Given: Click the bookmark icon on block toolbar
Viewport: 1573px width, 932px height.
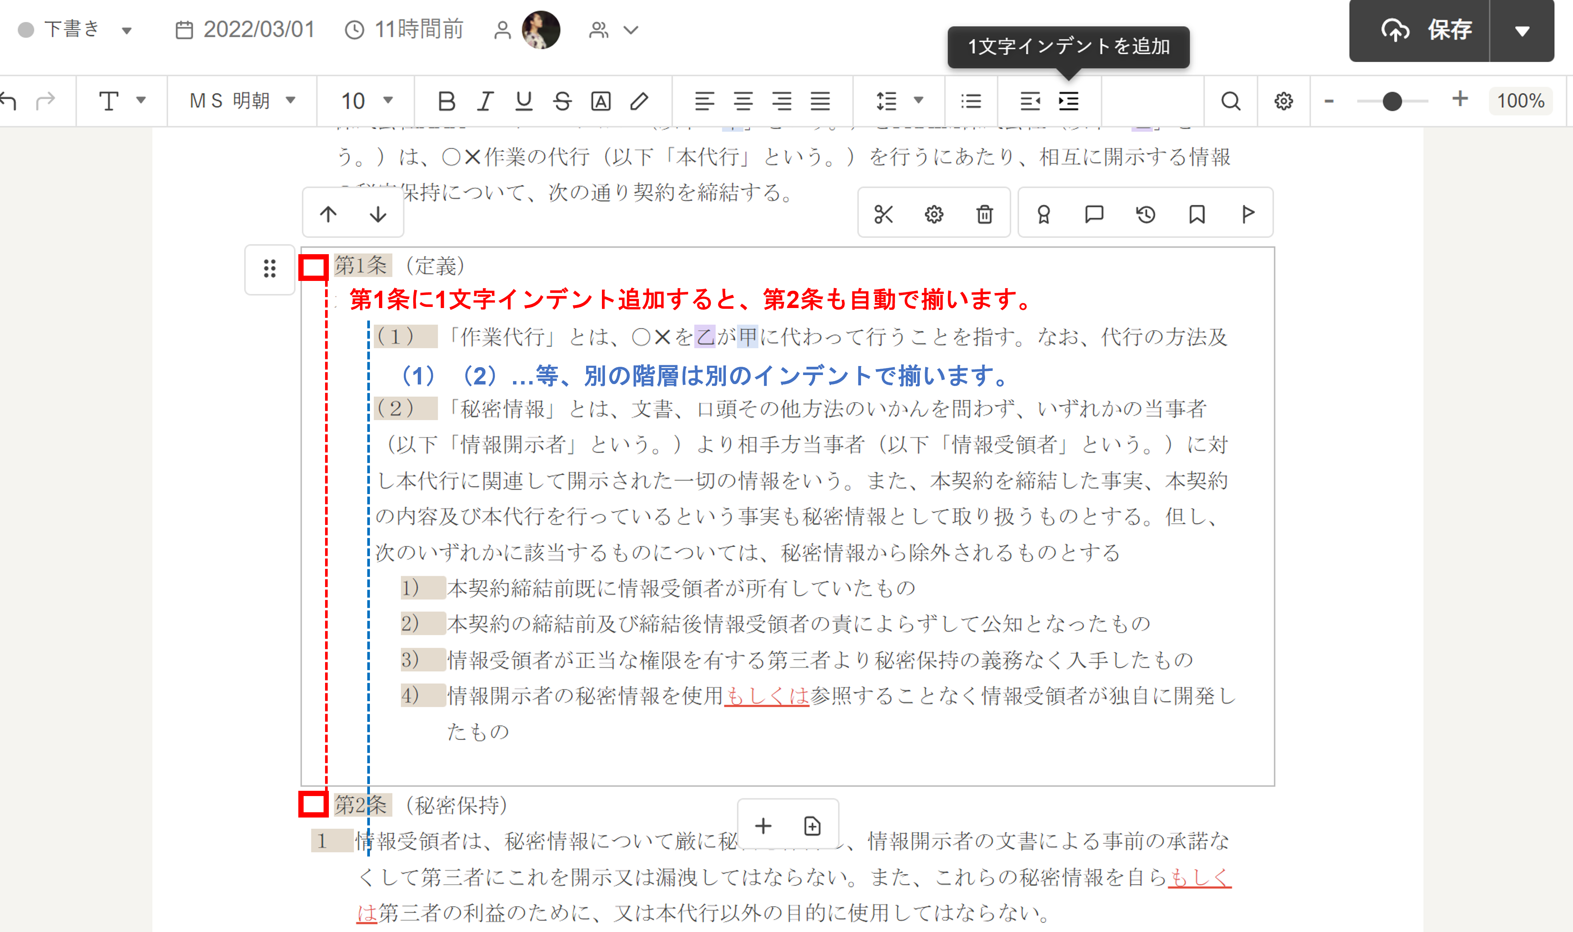Looking at the screenshot, I should pyautogui.click(x=1197, y=214).
